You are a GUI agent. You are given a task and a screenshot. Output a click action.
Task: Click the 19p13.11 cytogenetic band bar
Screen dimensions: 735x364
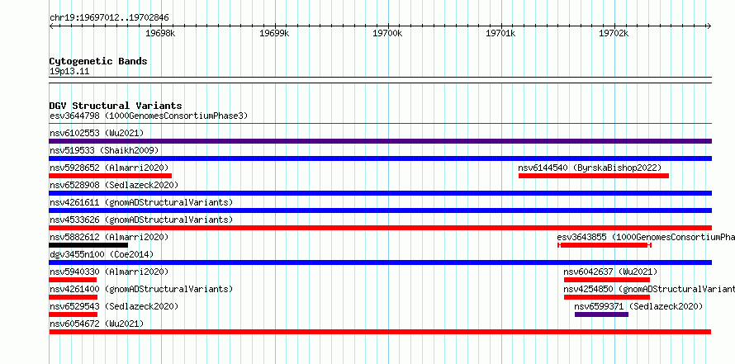[x=380, y=80]
